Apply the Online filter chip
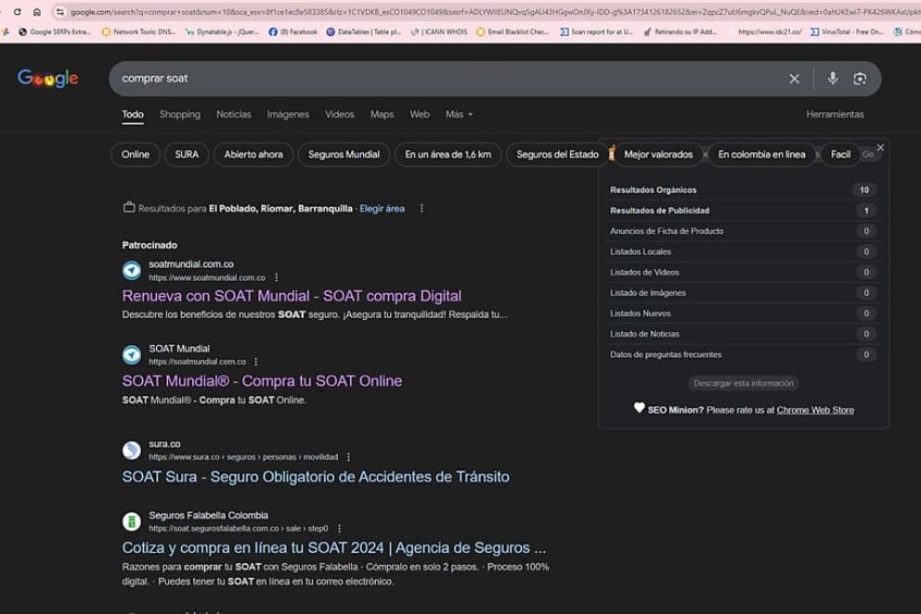Viewport: 921px width, 614px height. coord(136,154)
